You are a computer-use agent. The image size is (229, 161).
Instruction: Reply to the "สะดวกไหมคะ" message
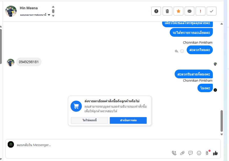click(176, 51)
